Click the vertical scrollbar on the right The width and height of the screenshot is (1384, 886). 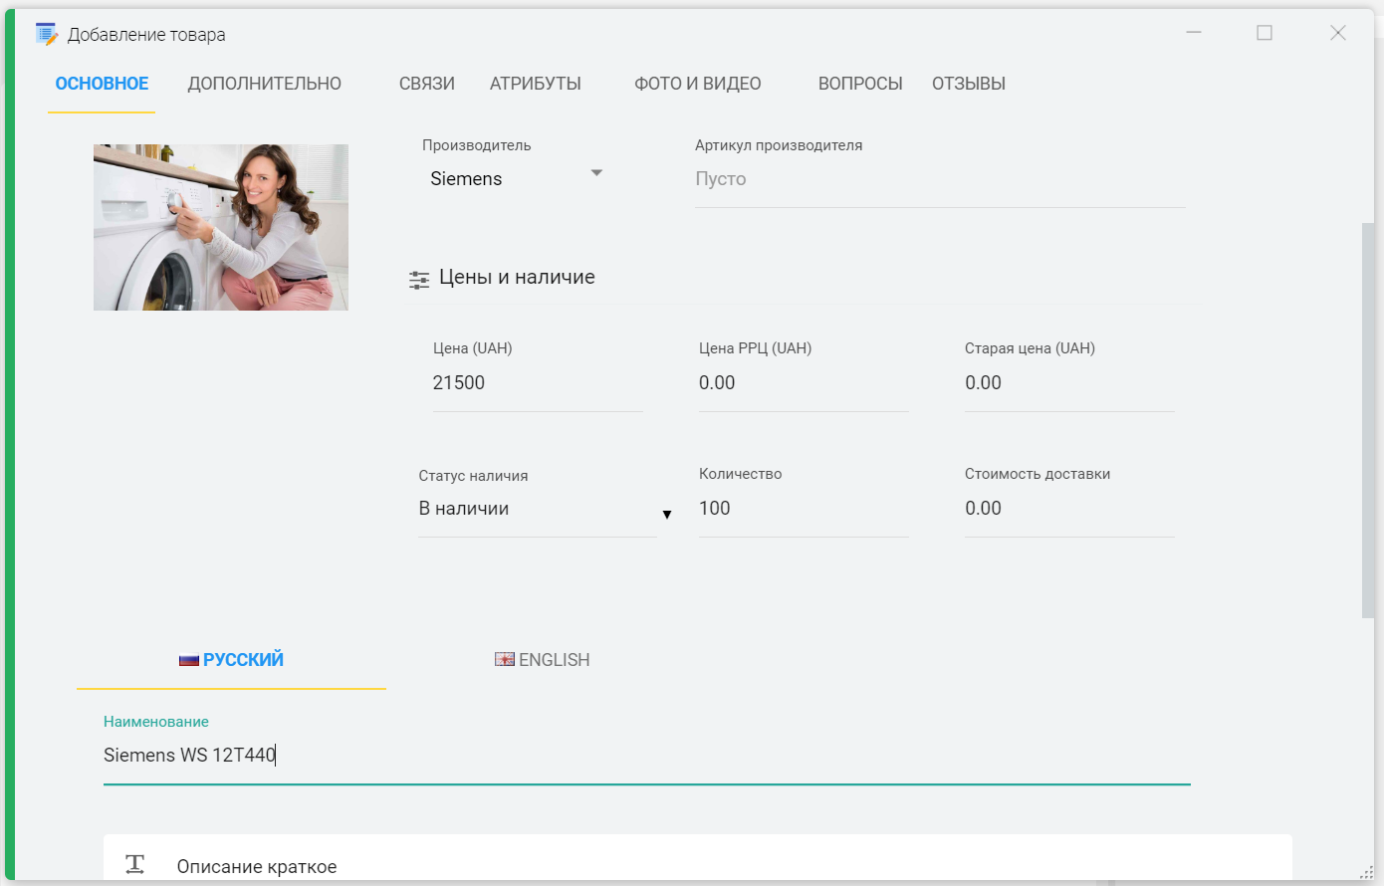(x=1367, y=418)
